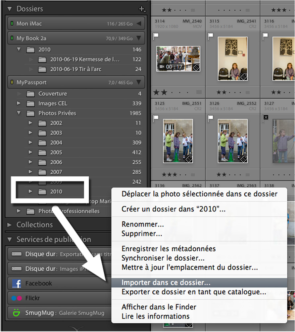295x332 pixels.
Task: Select Renommer from the context menu
Action: (199, 224)
